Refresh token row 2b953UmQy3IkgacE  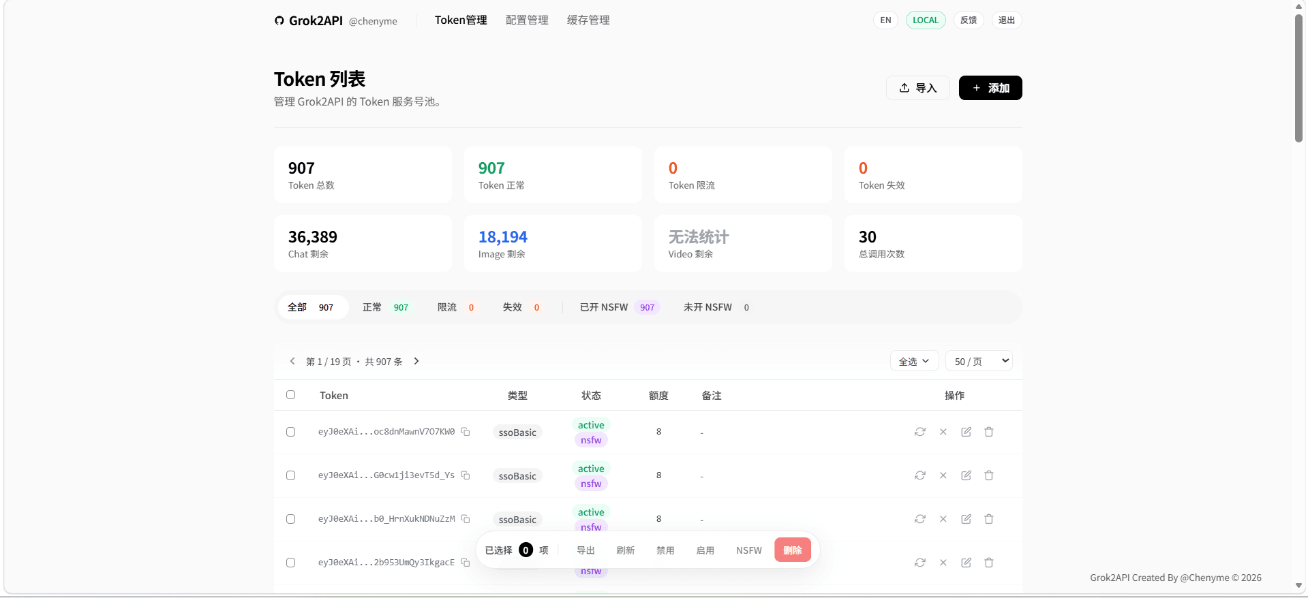pyautogui.click(x=920, y=563)
